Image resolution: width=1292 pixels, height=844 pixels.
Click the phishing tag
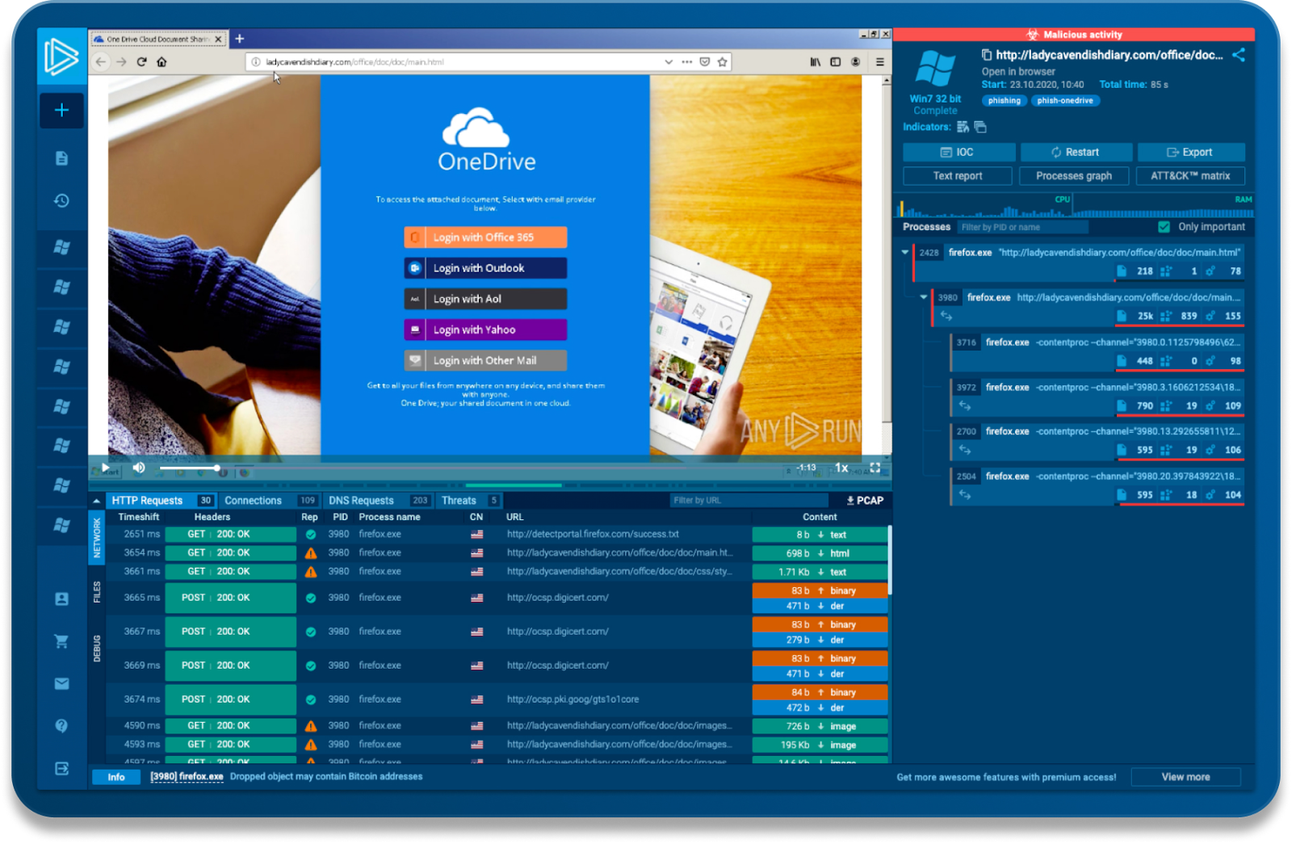pyautogui.click(x=1005, y=101)
